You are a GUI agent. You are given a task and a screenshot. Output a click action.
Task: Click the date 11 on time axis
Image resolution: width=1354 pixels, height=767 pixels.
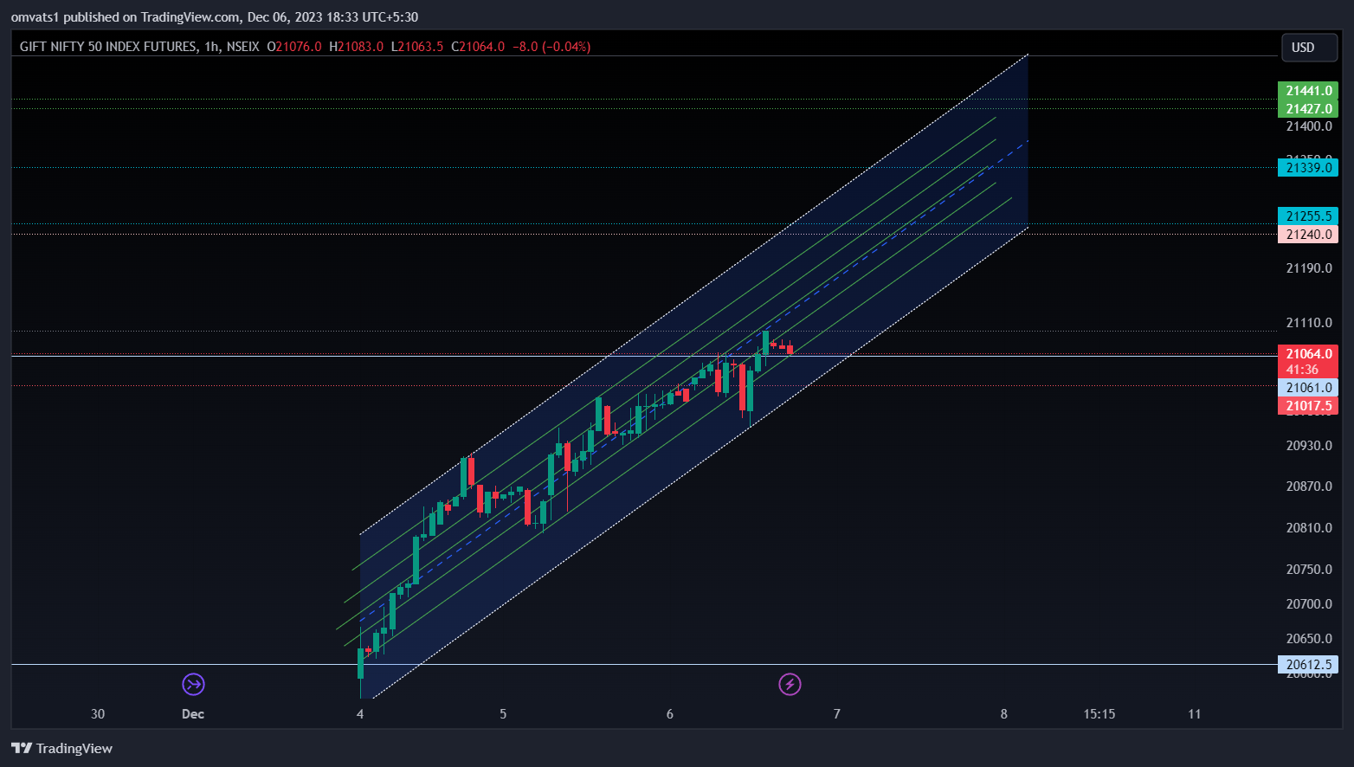pyautogui.click(x=1195, y=714)
